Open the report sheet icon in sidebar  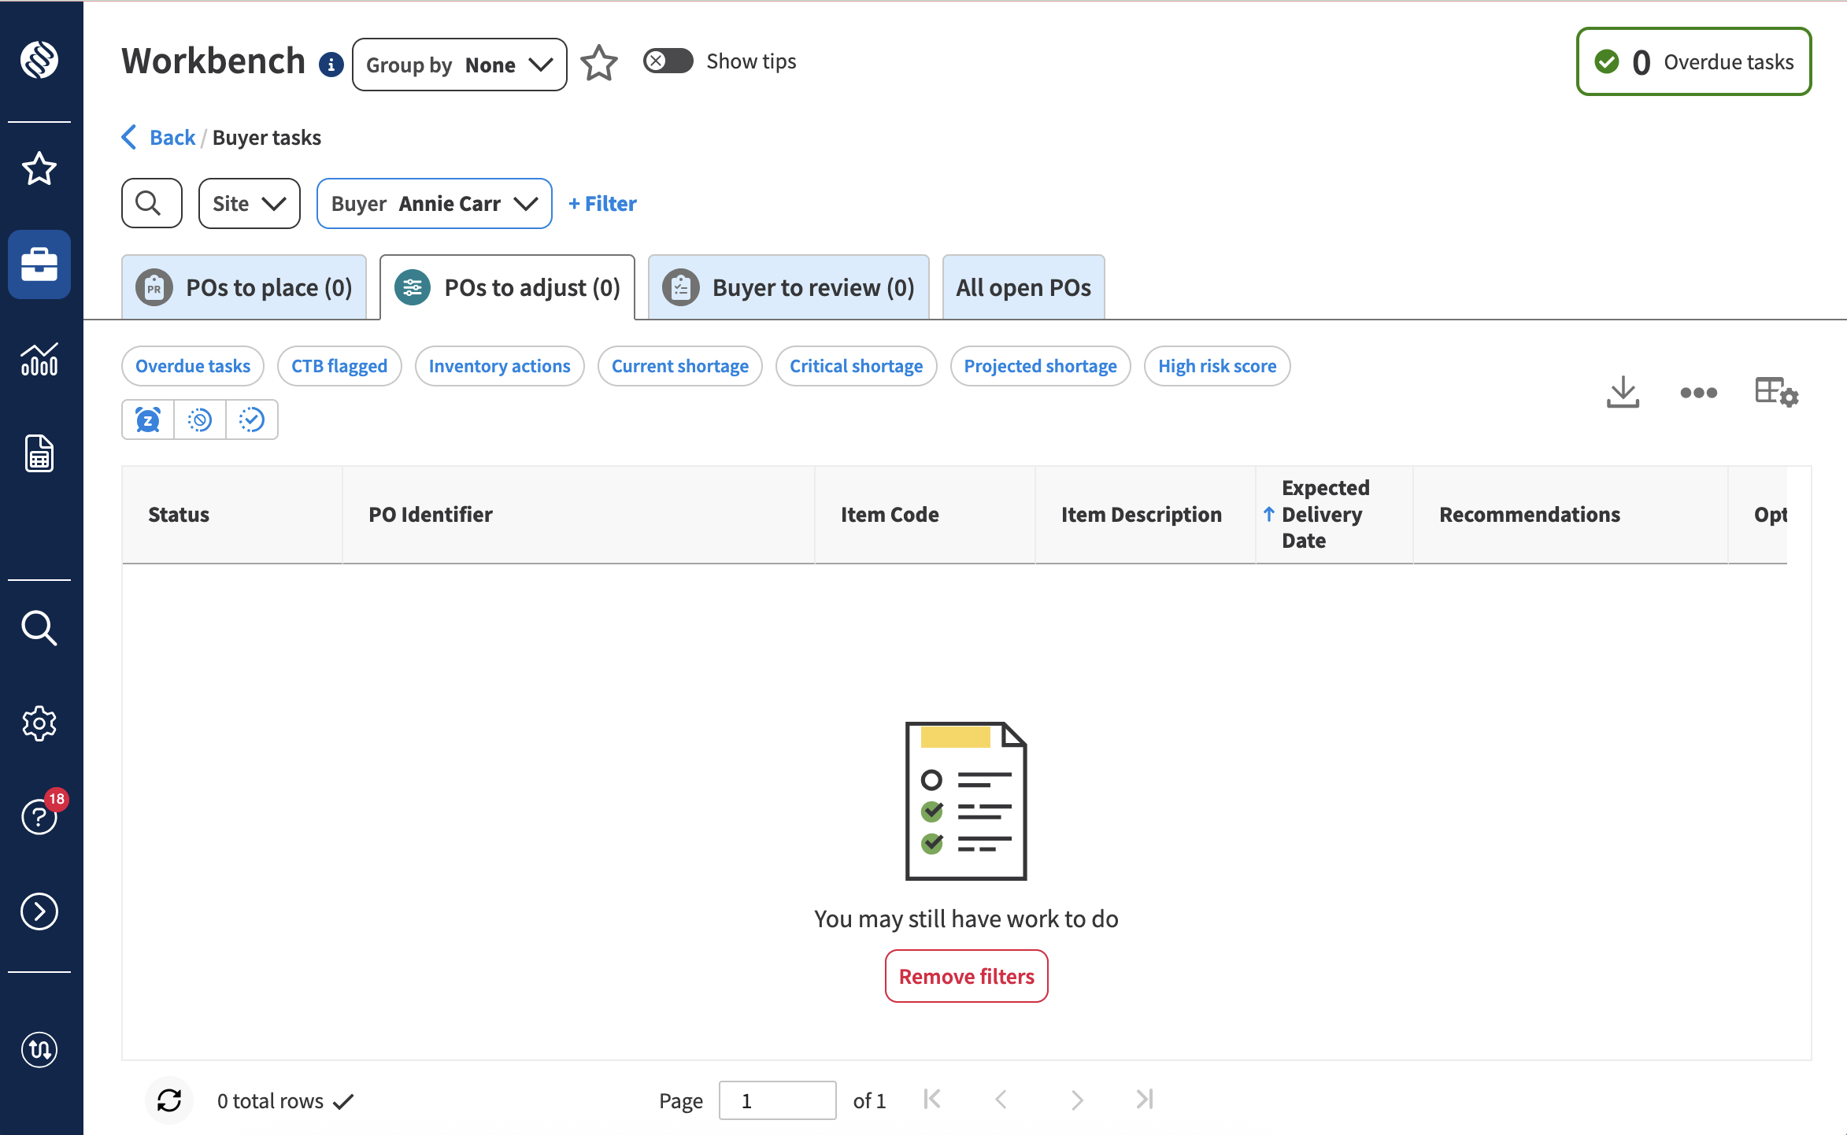coord(39,453)
